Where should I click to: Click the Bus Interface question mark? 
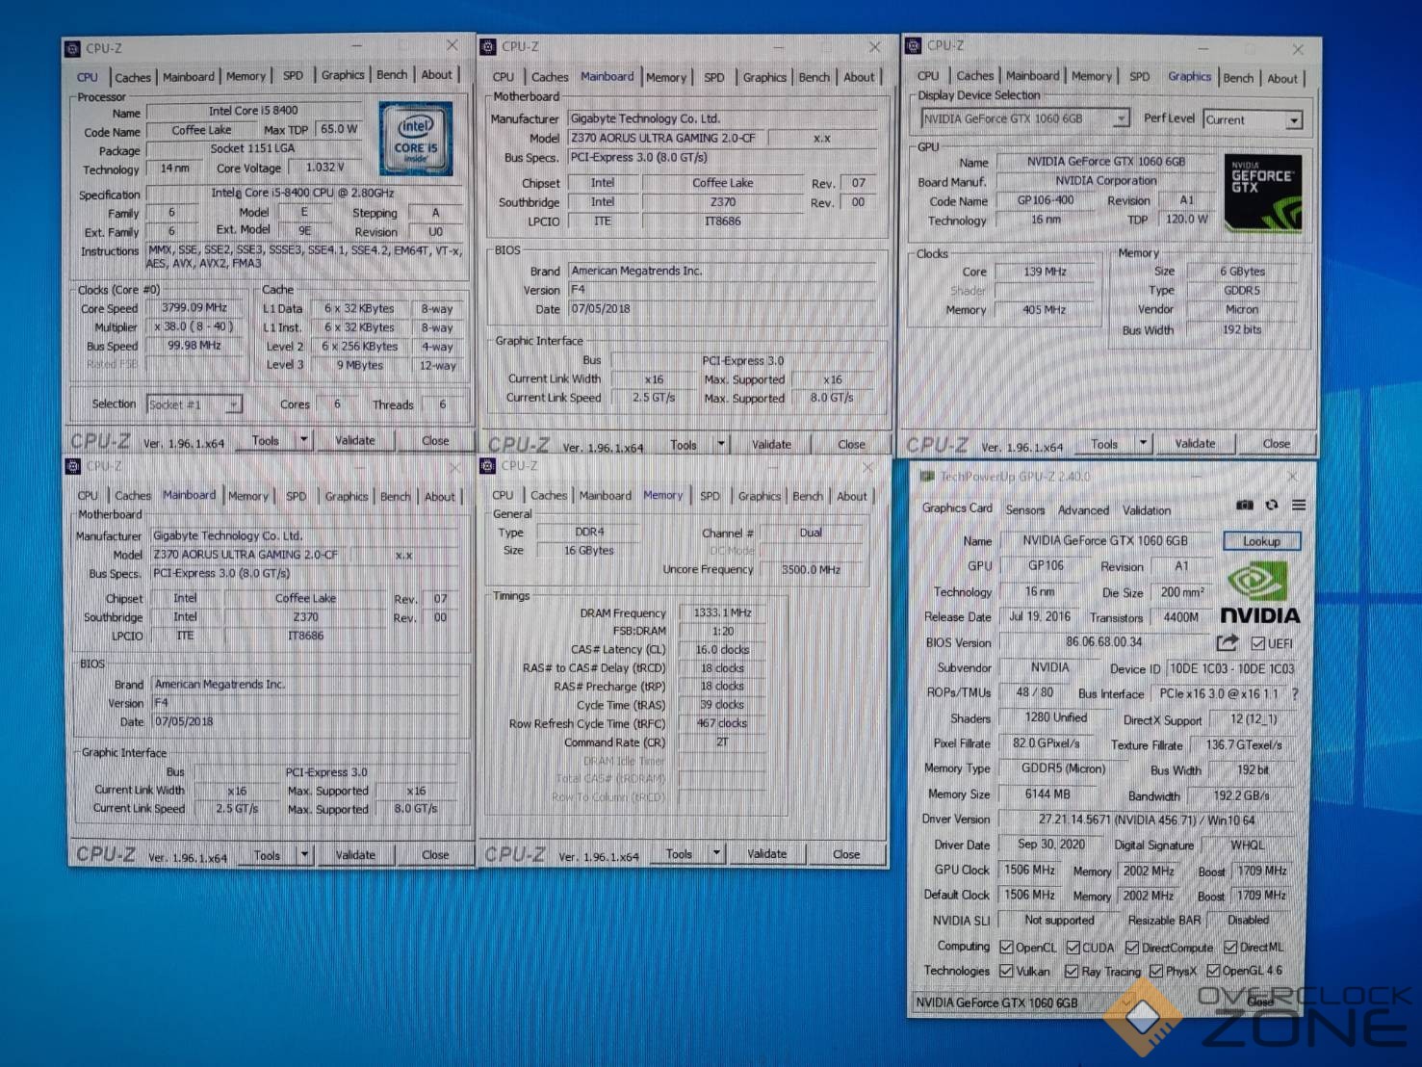point(1295,693)
